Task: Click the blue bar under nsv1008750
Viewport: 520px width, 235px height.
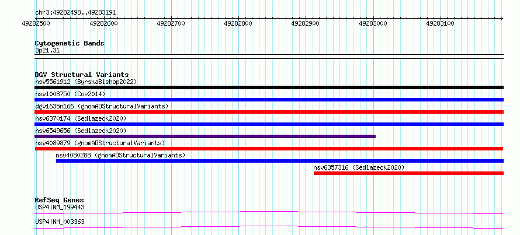Action: pos(269,100)
